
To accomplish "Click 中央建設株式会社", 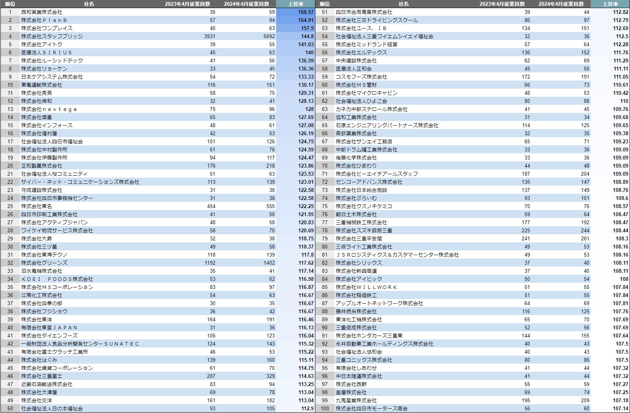I will (x=356, y=60).
